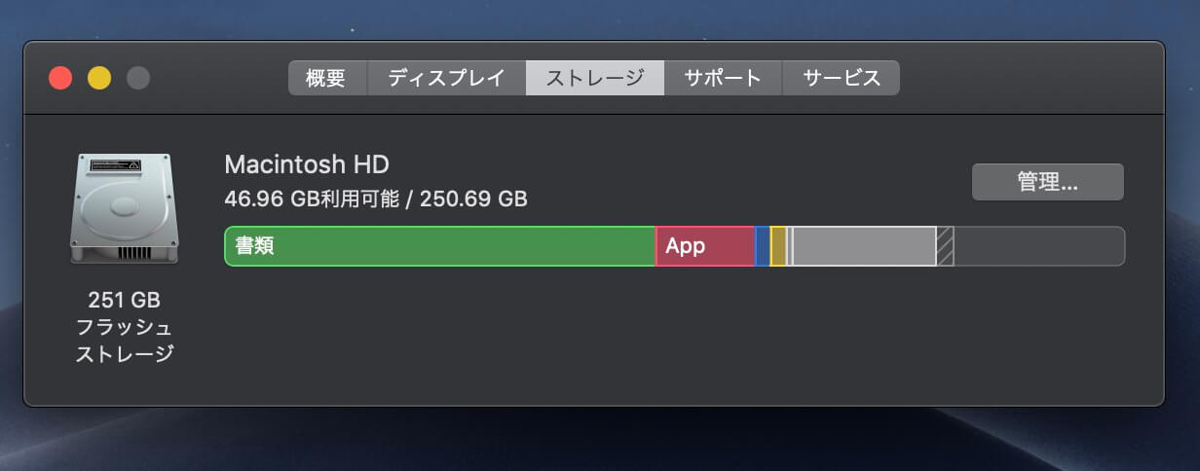Click the 46.96 GB利用可能 capacity text
The width and height of the screenshot is (1200, 471).
pos(312,199)
